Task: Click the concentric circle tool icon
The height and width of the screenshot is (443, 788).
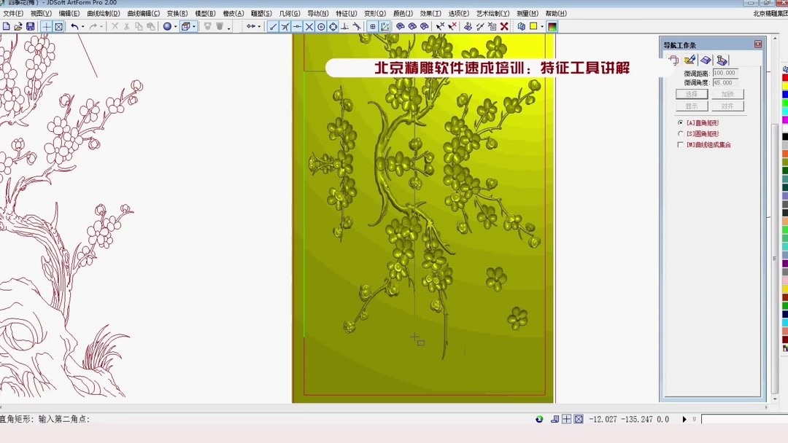Action: (x=320, y=27)
